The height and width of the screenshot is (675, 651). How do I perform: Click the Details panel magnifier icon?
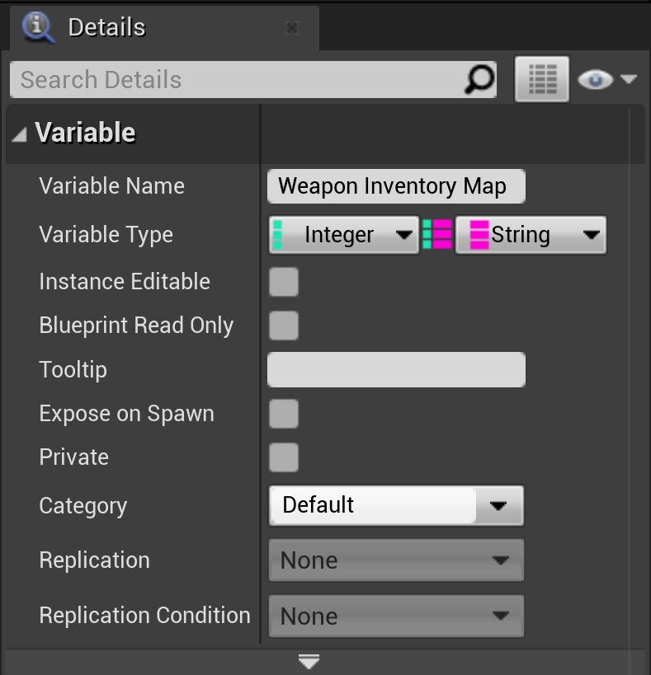click(x=38, y=27)
